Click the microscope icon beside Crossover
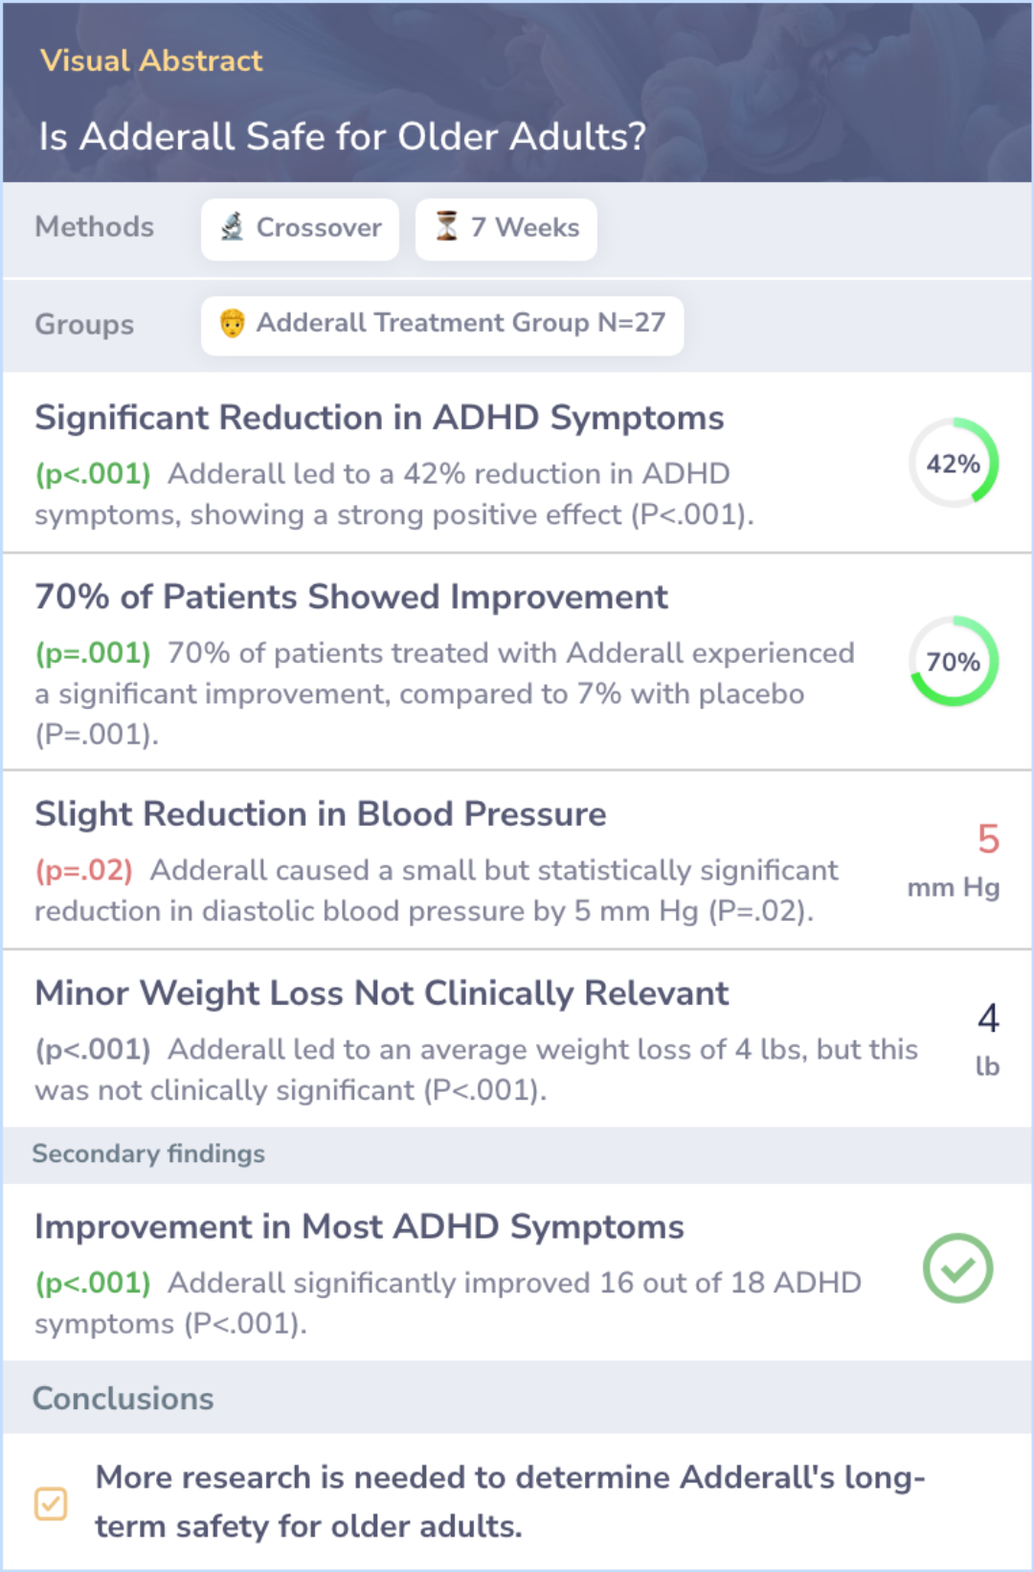The image size is (1034, 1572). point(232,227)
